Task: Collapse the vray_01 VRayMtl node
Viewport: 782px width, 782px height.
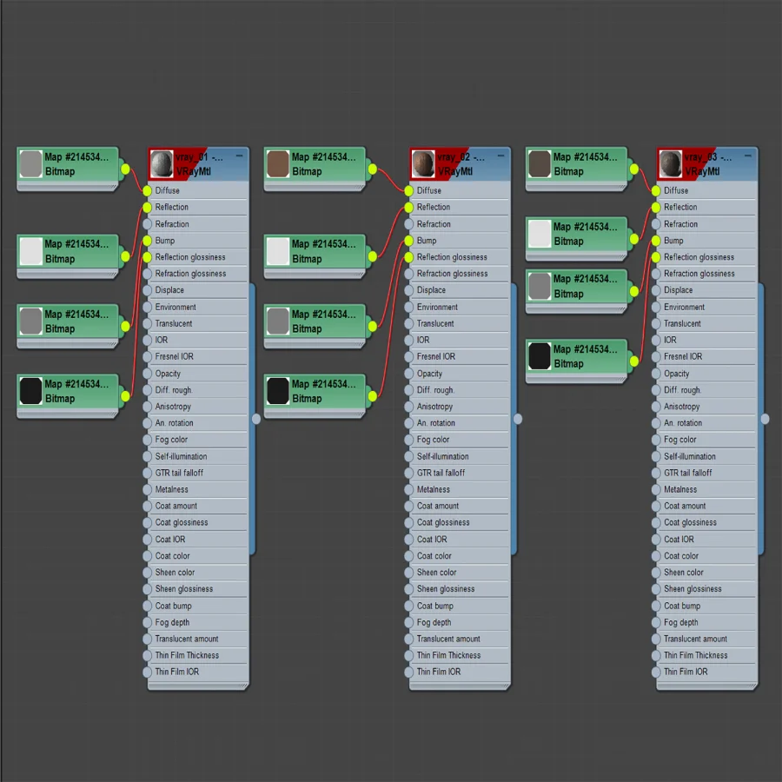Action: click(x=239, y=156)
